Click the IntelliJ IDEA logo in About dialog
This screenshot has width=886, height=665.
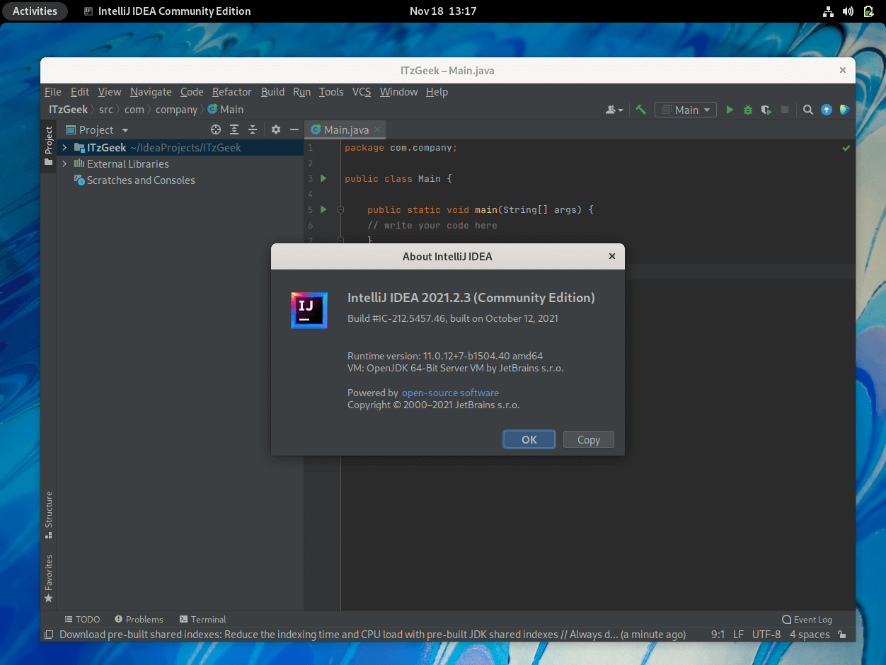click(x=309, y=311)
